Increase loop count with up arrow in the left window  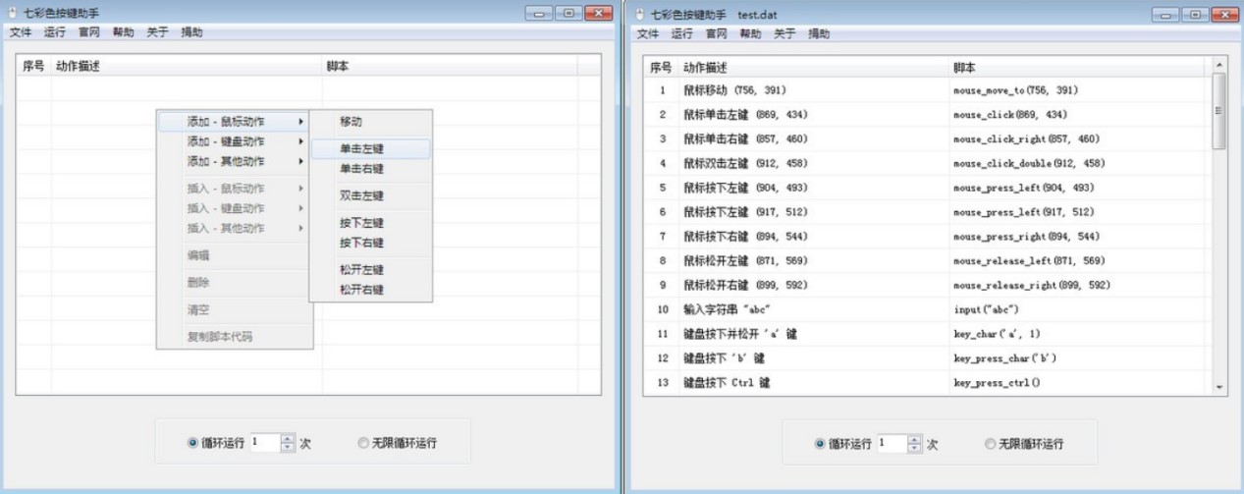click(x=288, y=439)
